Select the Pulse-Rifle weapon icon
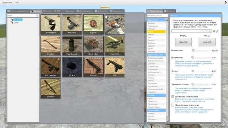The image size is (228, 128). point(115,46)
